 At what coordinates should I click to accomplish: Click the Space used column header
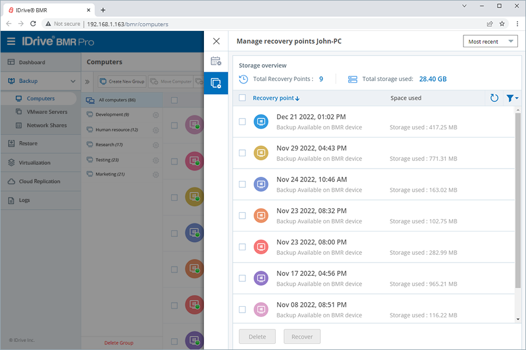tap(406, 98)
